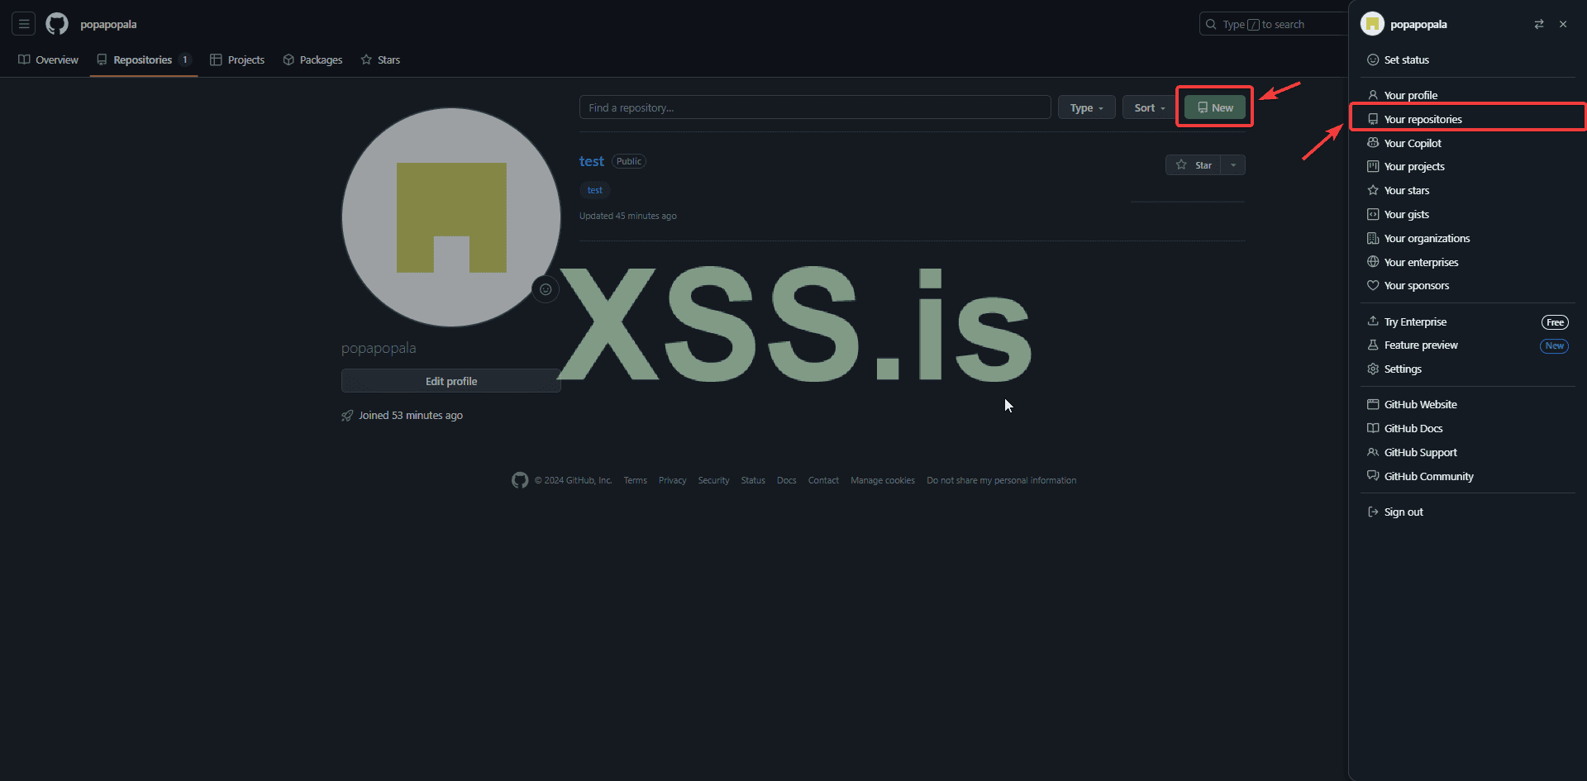Switch account using the swap arrows icon
Image resolution: width=1587 pixels, height=781 pixels.
tap(1539, 24)
